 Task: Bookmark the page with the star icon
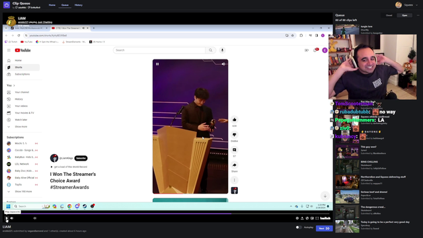tap(292, 35)
